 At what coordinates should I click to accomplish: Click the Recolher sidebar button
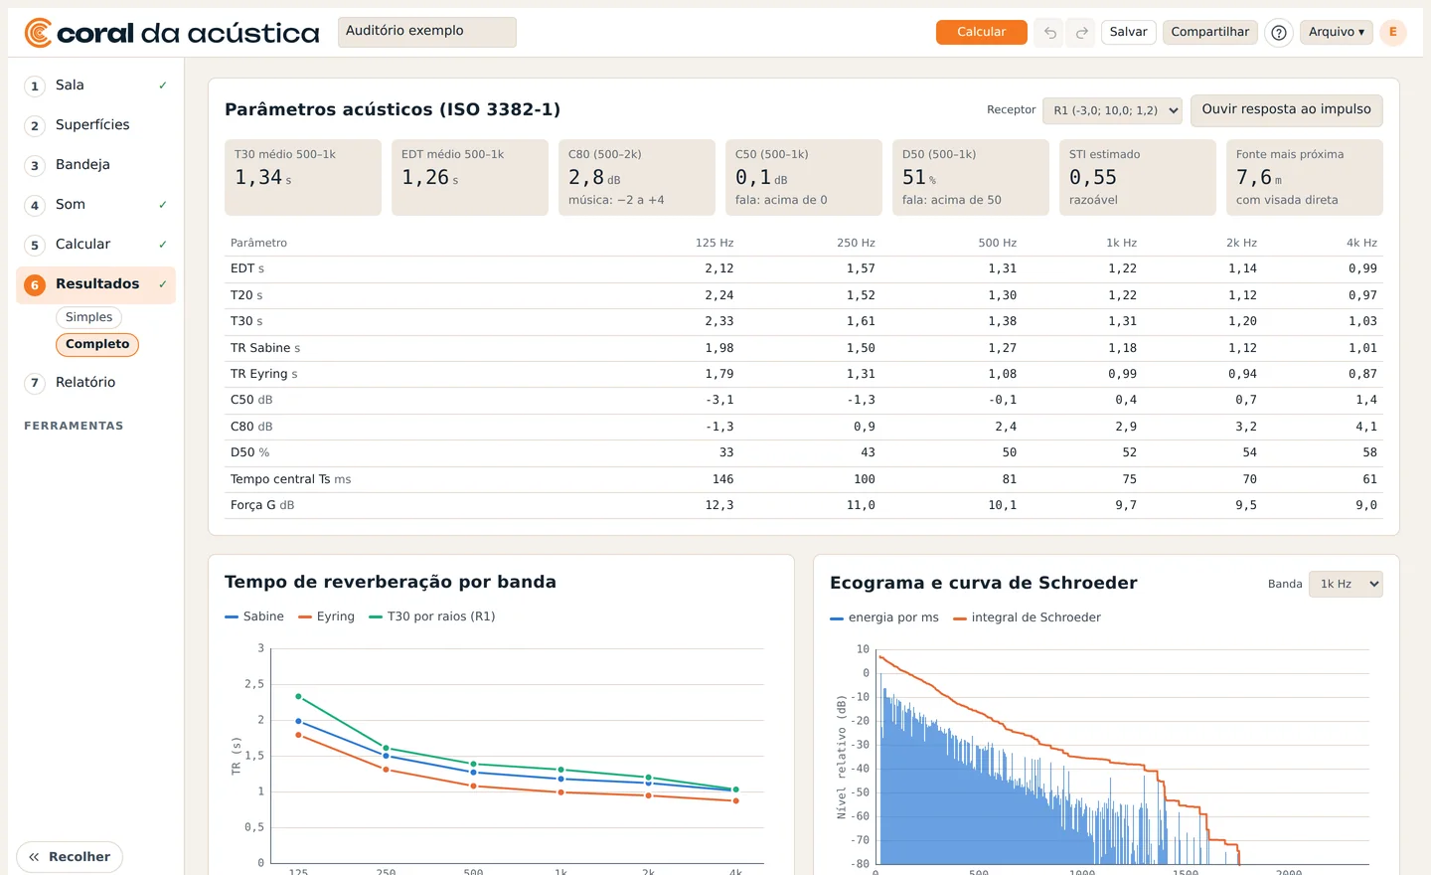coord(70,857)
